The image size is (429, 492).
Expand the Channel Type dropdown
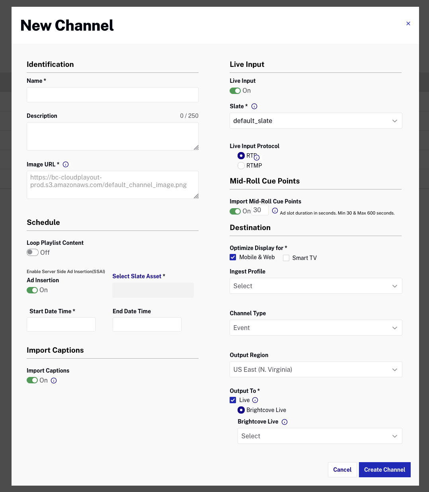click(316, 328)
